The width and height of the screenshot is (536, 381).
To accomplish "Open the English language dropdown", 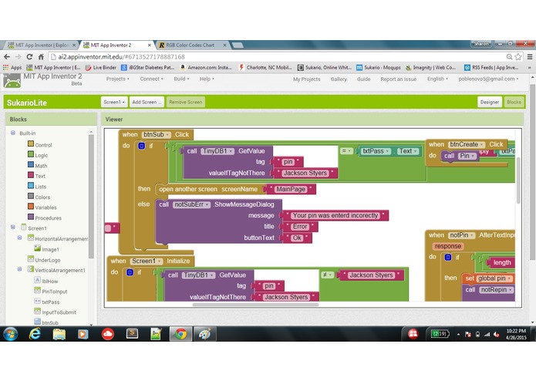I will [x=437, y=79].
